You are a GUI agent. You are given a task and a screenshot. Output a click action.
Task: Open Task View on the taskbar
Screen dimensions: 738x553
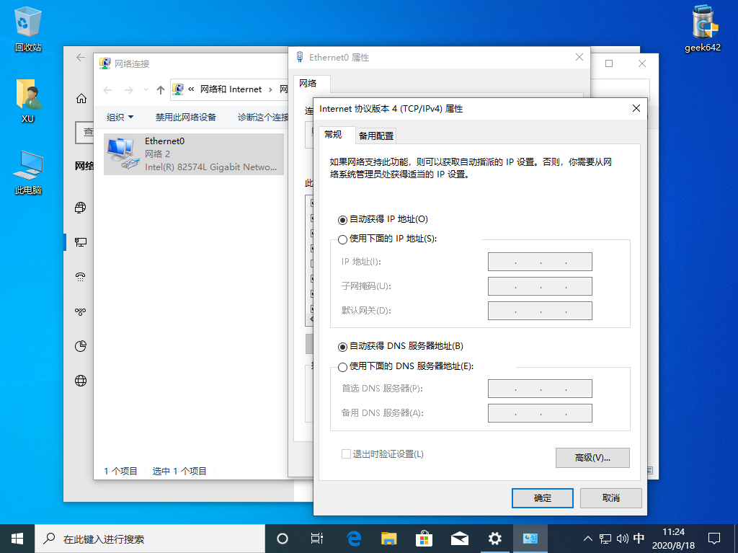coord(317,538)
